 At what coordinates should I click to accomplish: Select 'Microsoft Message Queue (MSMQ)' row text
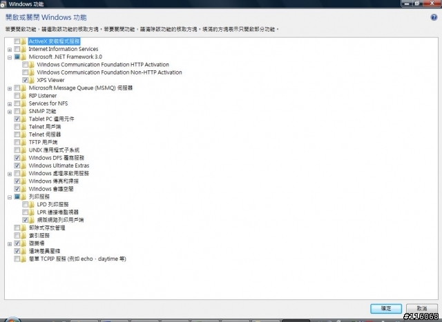[81, 88]
